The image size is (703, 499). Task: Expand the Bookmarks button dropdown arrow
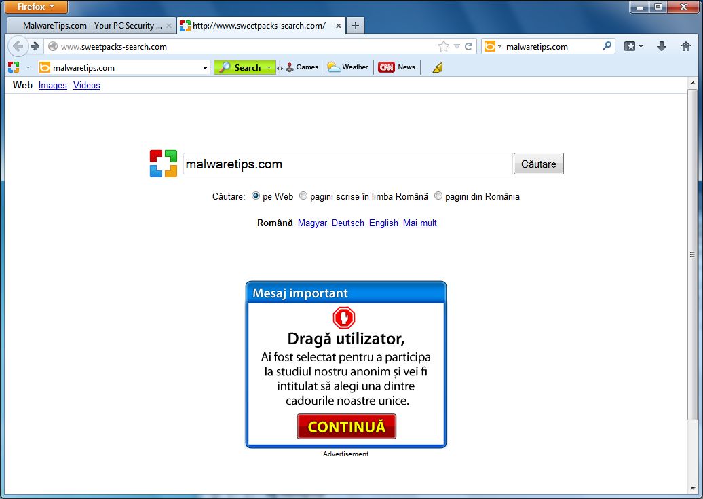click(x=641, y=45)
